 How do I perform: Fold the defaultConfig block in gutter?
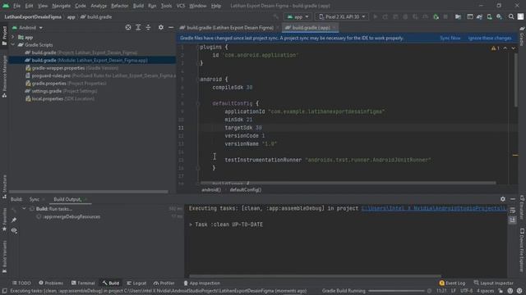197,103
